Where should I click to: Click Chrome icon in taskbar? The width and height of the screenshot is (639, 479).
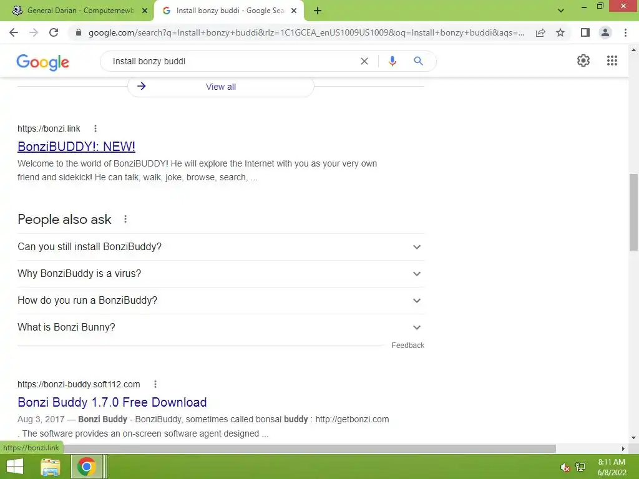[x=86, y=467]
